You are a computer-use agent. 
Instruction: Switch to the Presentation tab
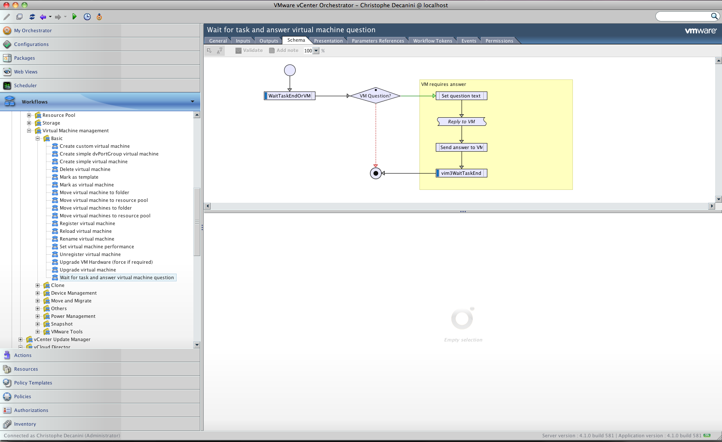tap(328, 41)
